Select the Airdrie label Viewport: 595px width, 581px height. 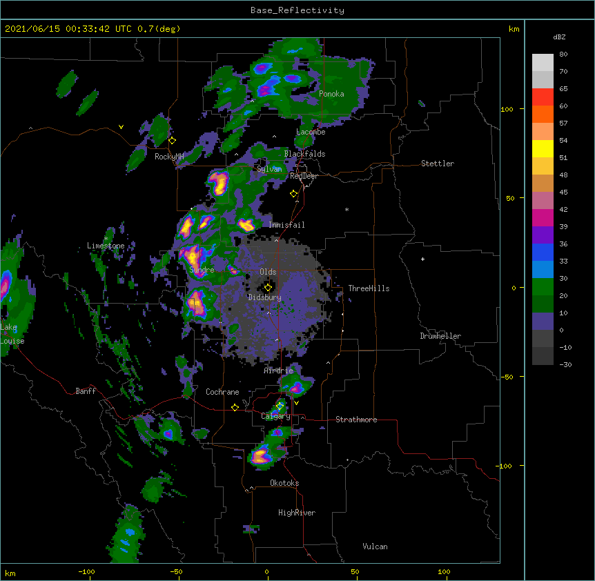click(279, 371)
